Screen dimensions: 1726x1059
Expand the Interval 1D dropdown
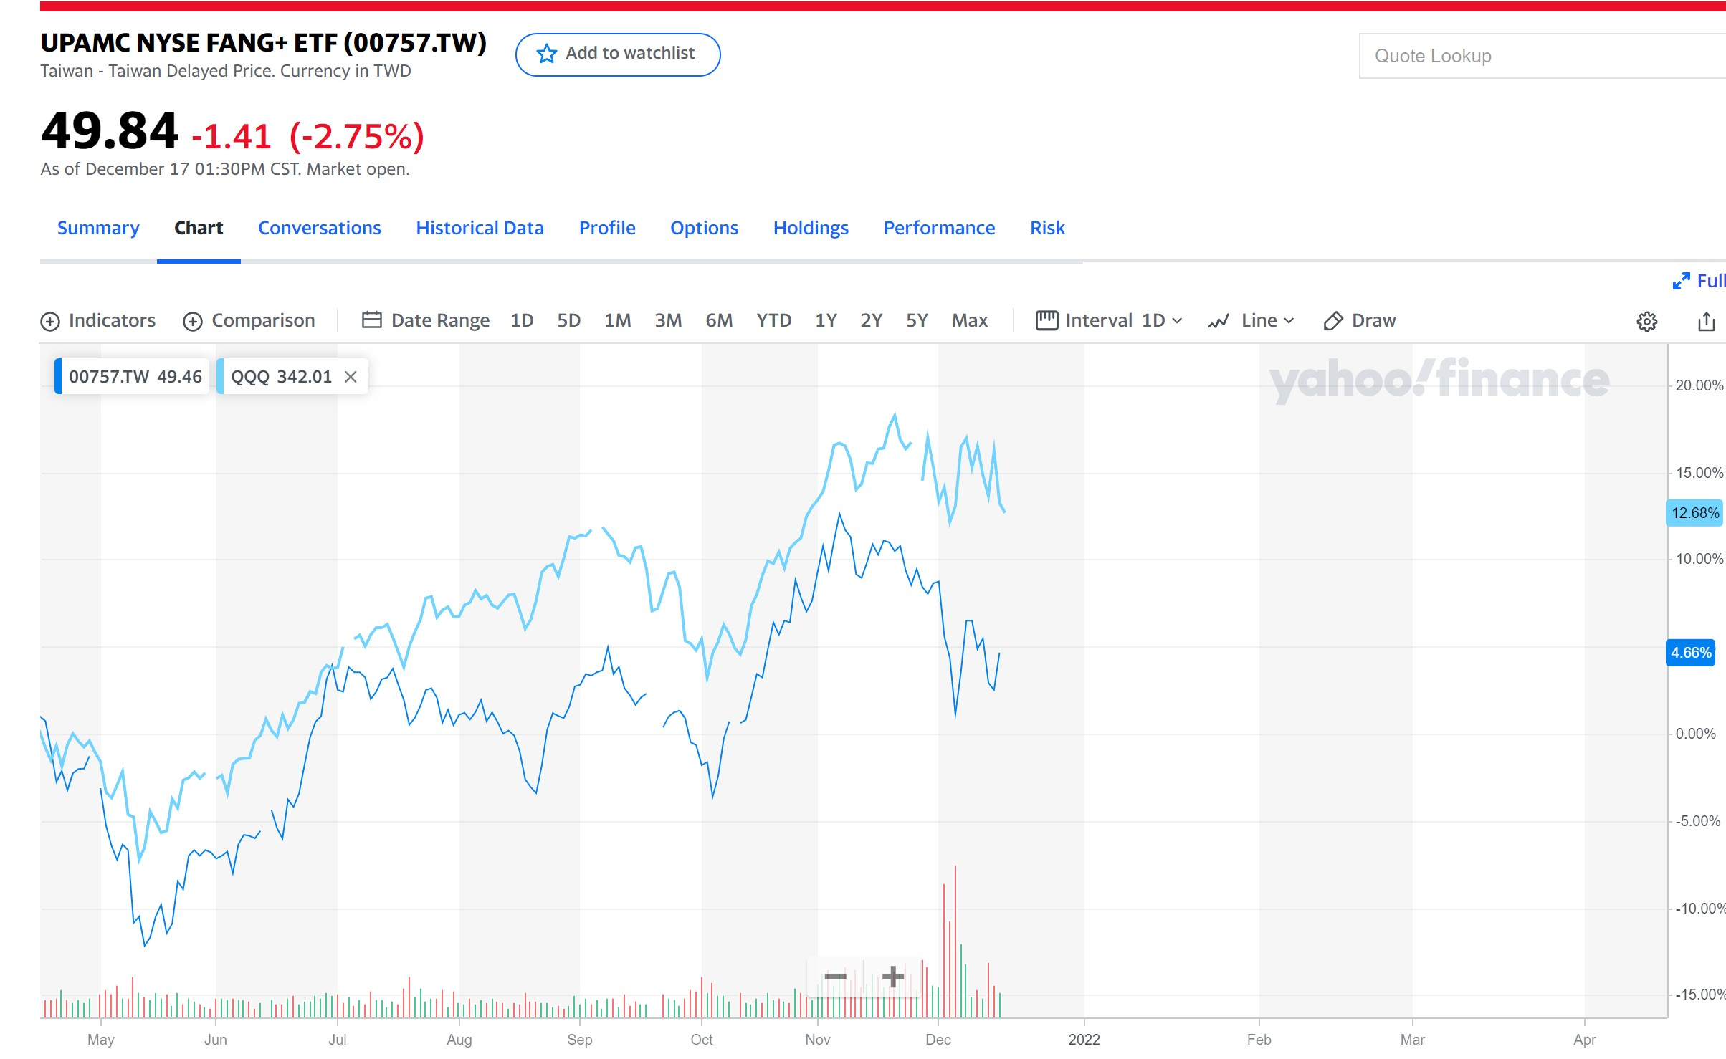tap(1109, 320)
